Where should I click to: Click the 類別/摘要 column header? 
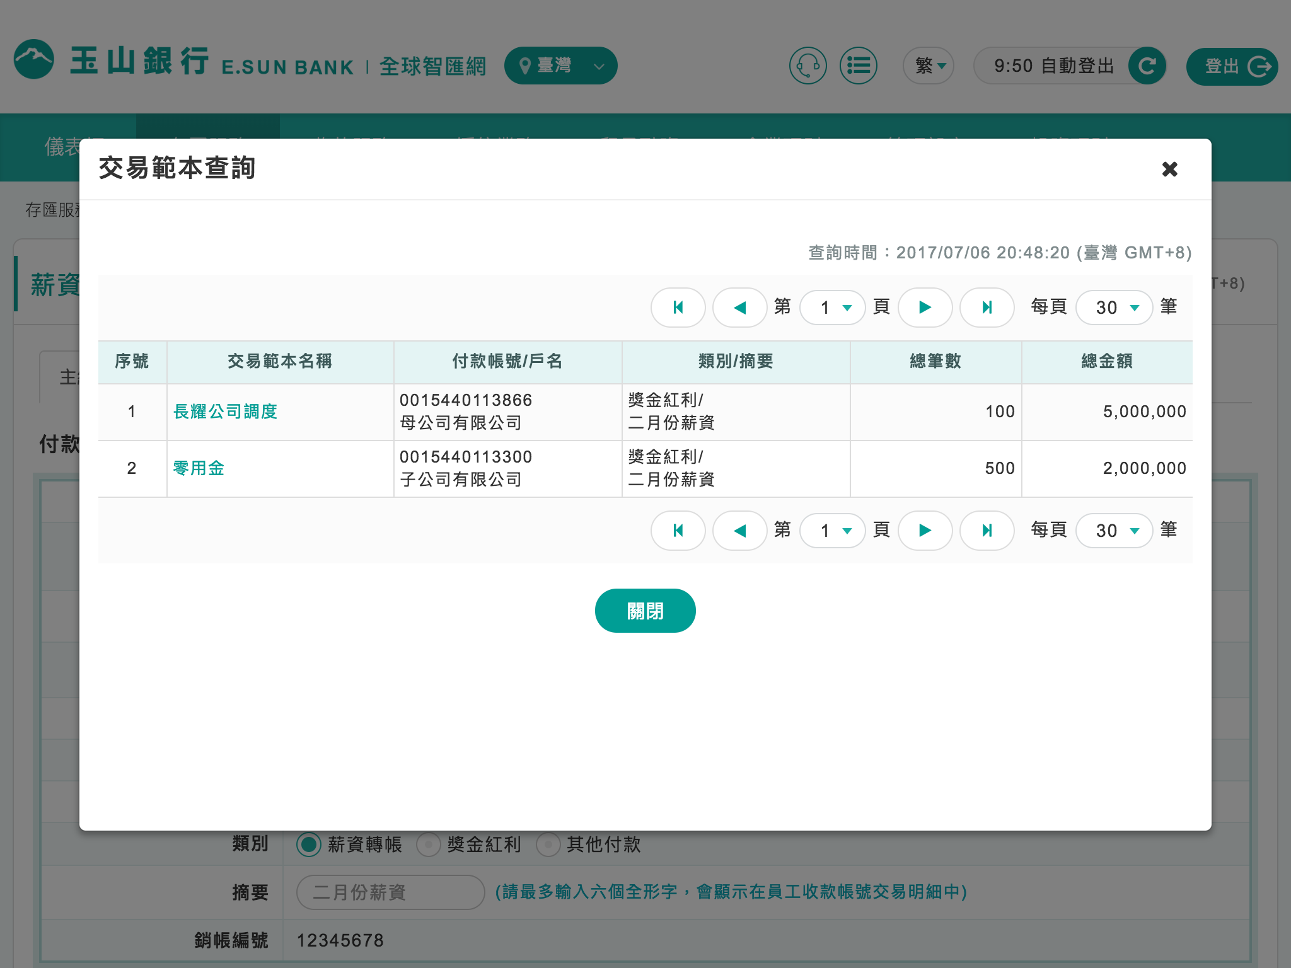tap(736, 362)
